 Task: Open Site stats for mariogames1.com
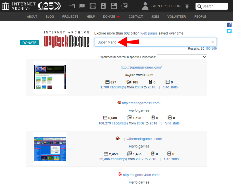[172, 123]
